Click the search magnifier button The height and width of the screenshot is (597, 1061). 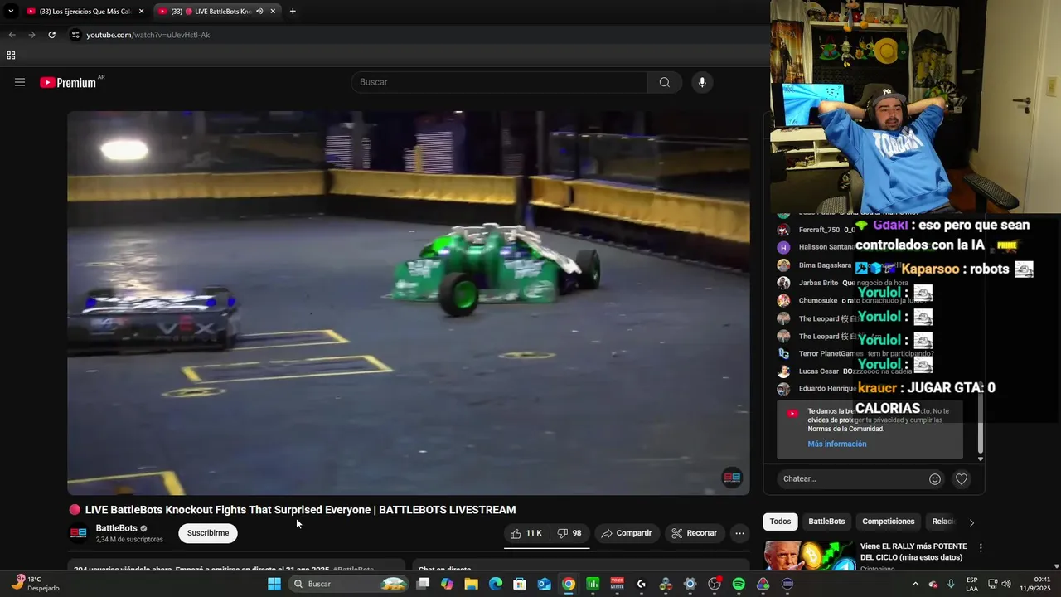[665, 82]
